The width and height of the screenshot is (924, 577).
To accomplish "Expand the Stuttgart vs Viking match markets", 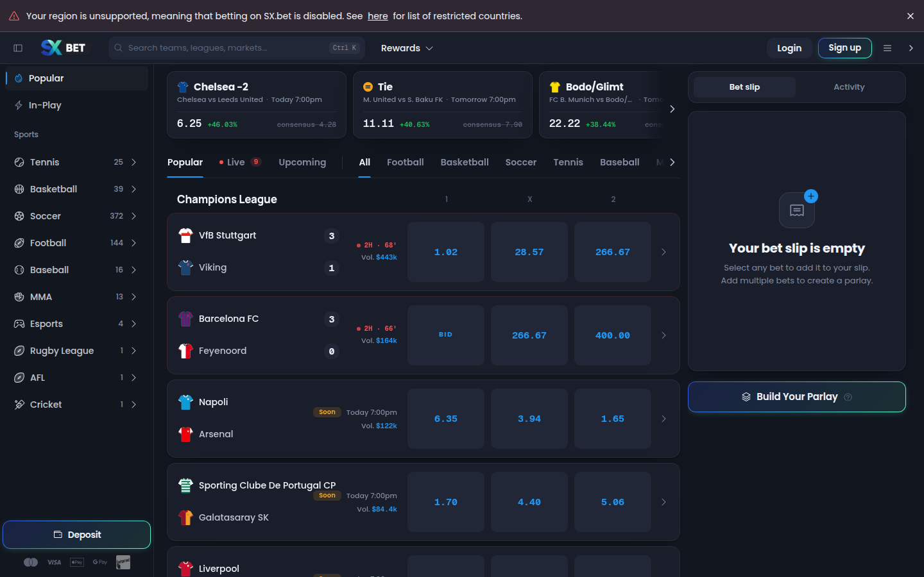I will tap(663, 252).
